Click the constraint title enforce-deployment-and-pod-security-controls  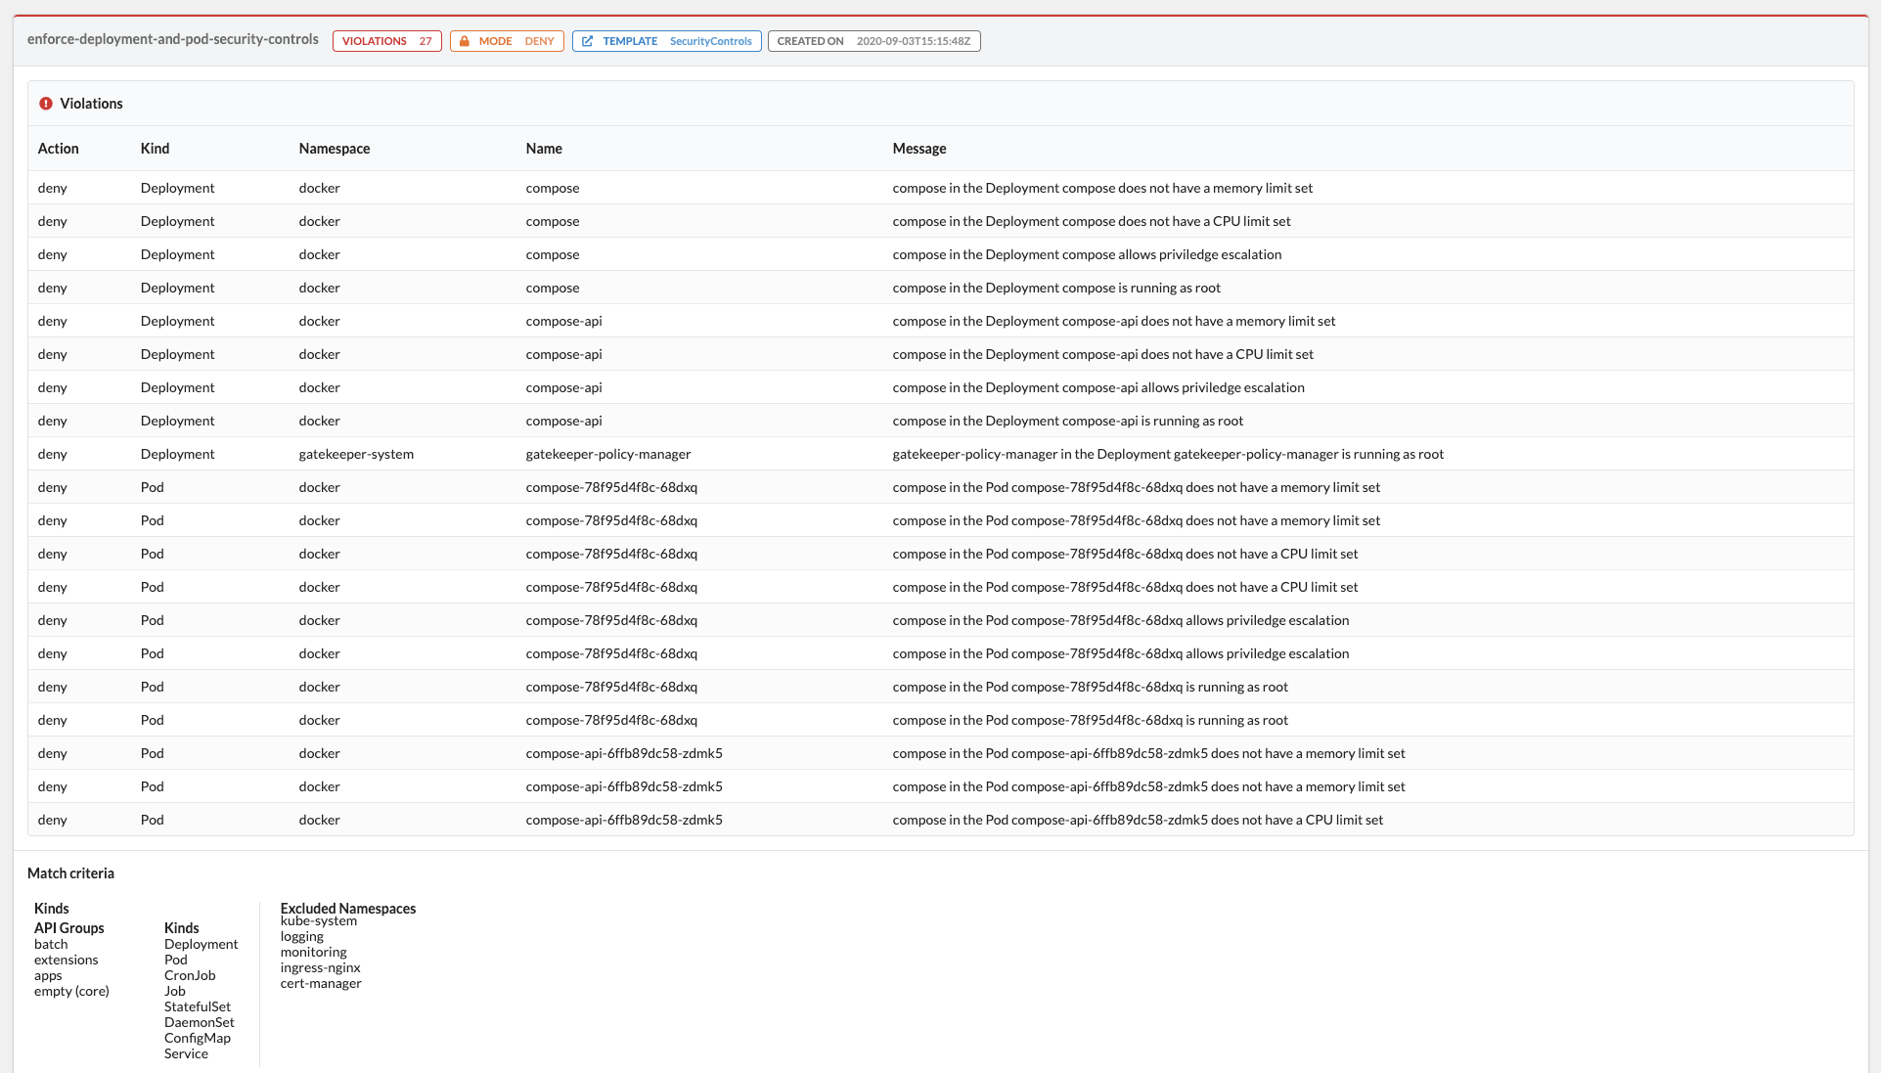(x=173, y=39)
